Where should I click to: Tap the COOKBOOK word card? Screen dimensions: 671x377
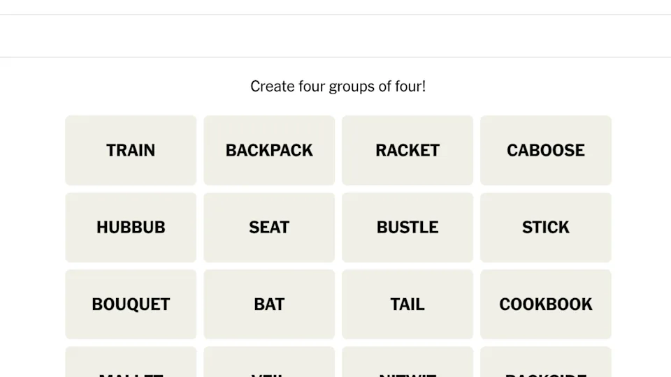coord(546,304)
